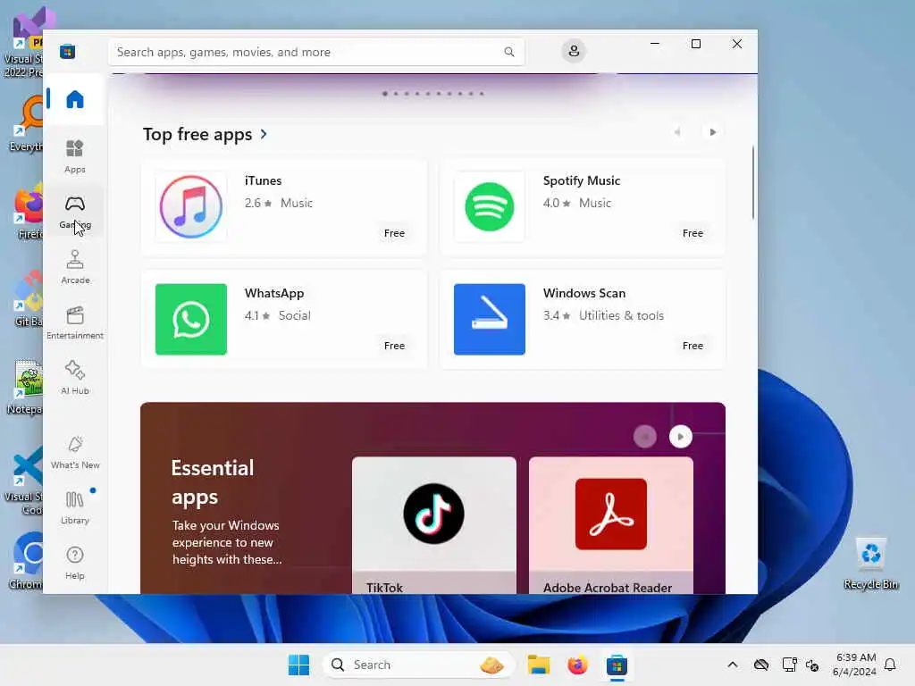The image size is (915, 686).
Task: Click the search box in the Store
Action: [x=315, y=52]
